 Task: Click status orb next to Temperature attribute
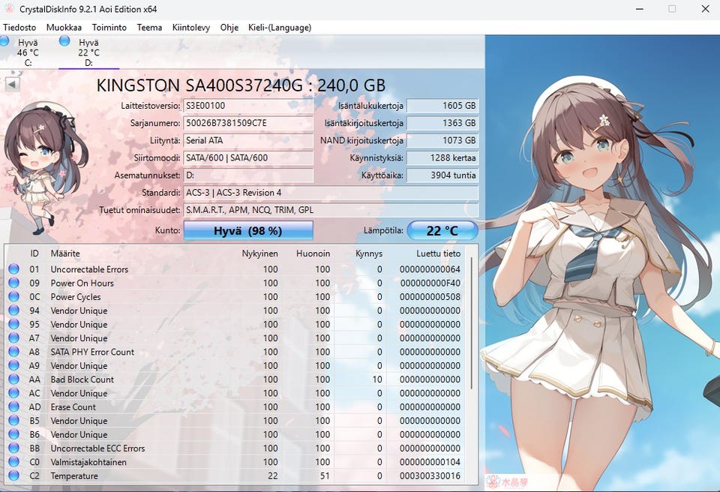pyautogui.click(x=13, y=476)
